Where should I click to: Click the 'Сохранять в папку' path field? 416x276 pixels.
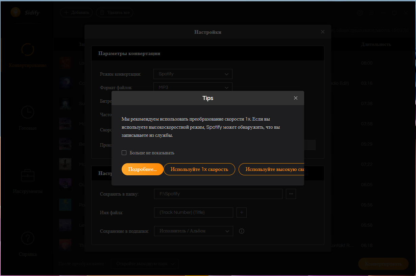218,194
